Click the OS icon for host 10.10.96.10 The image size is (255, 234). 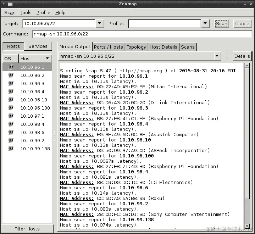click(x=11, y=100)
